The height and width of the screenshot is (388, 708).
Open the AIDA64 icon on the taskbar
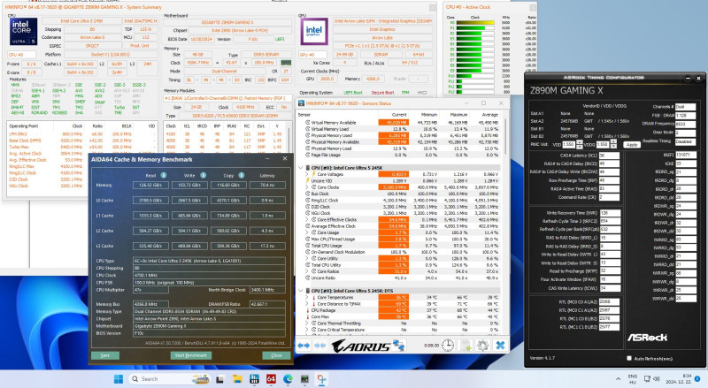(271, 379)
